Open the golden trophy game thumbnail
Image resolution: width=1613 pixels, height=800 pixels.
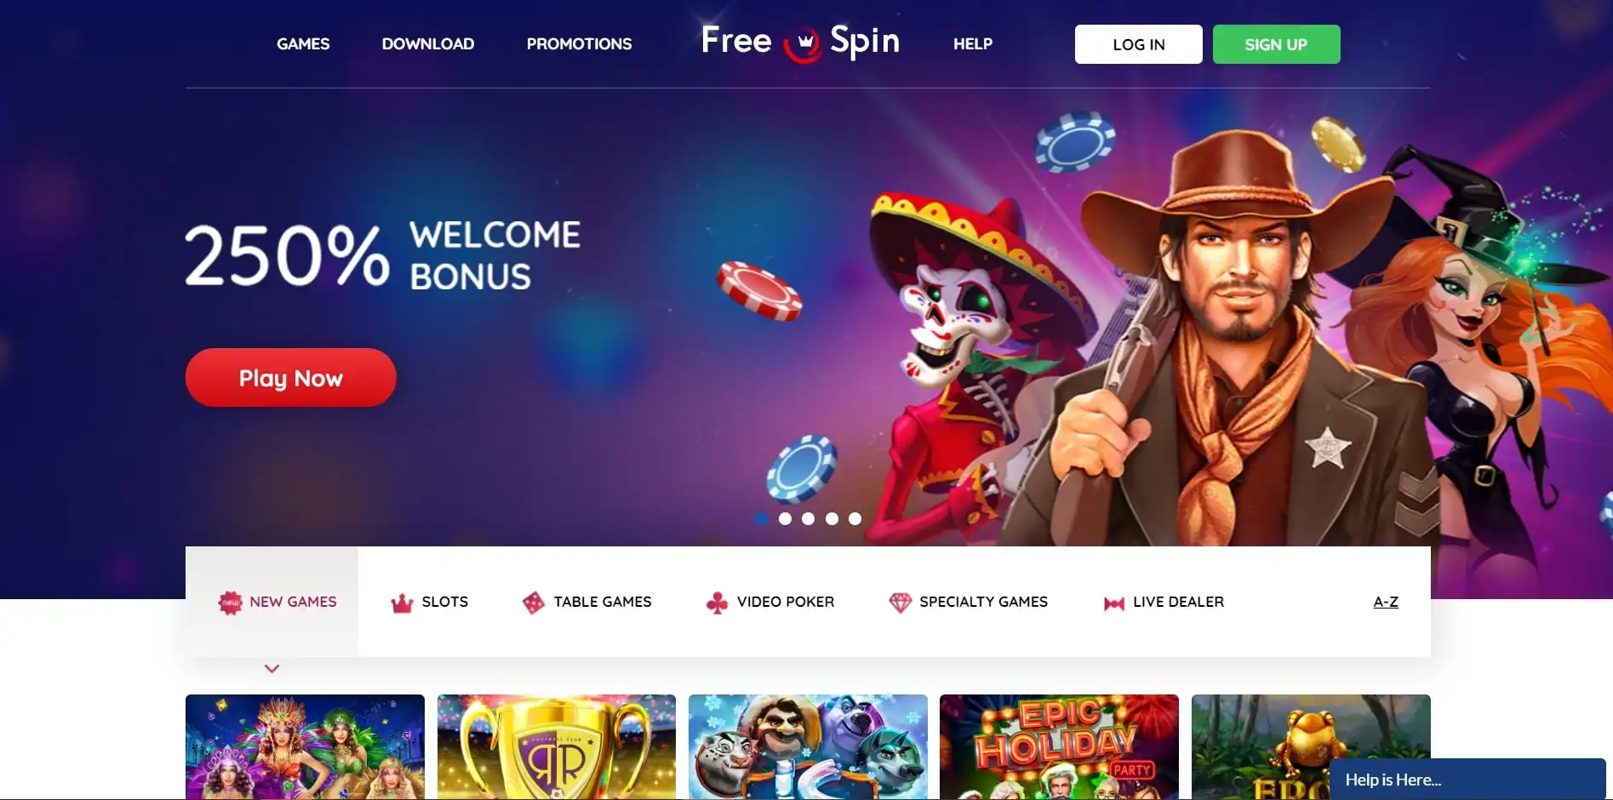557,747
